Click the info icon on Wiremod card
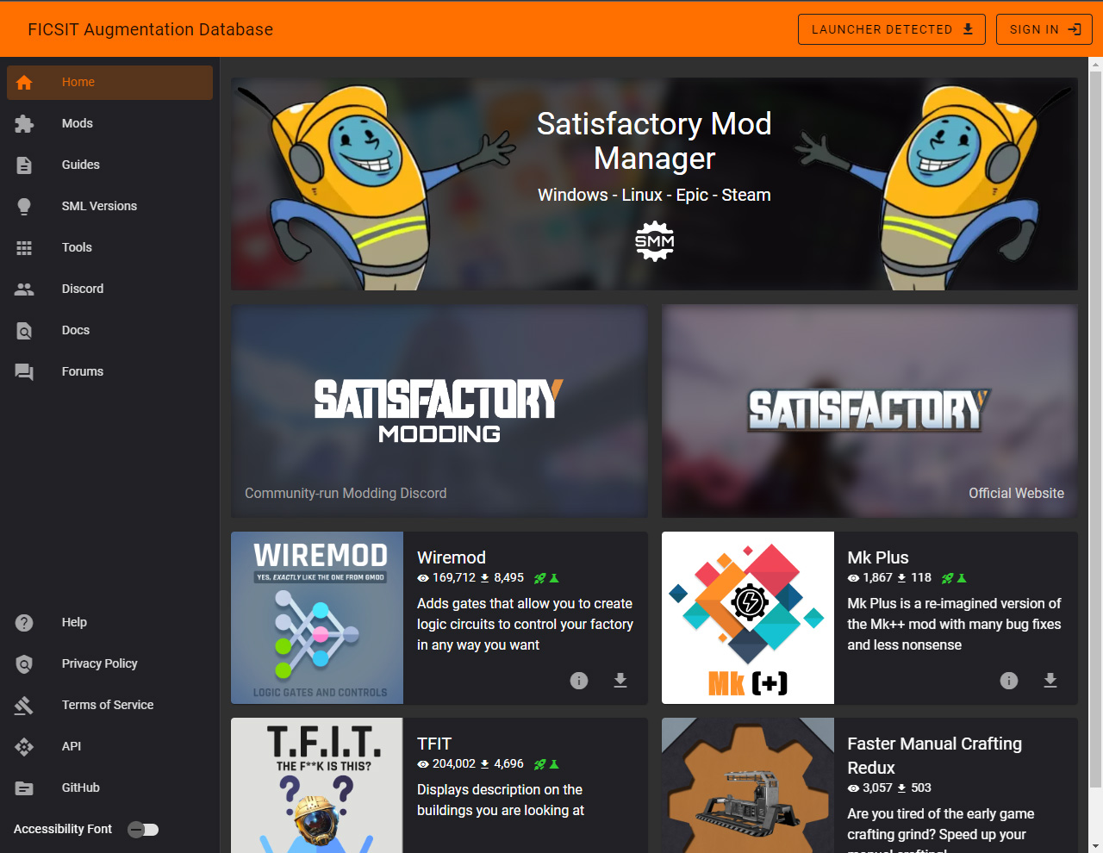Viewport: 1103px width, 853px height. pyautogui.click(x=579, y=681)
